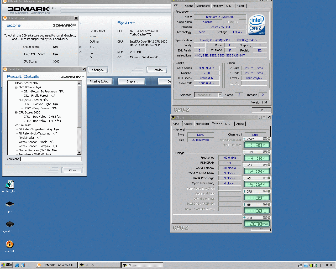
Task: Click the blue hardware monitor tray icon
Action: (306, 265)
